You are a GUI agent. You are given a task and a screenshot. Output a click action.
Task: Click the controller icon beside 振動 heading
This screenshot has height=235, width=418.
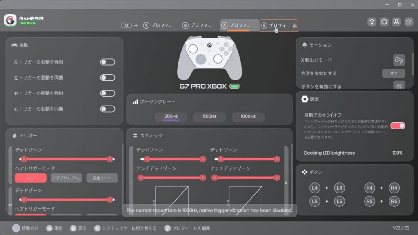(x=14, y=45)
